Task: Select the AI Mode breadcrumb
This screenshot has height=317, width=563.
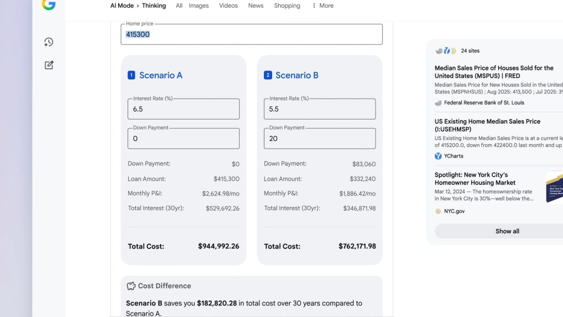Action: (122, 6)
